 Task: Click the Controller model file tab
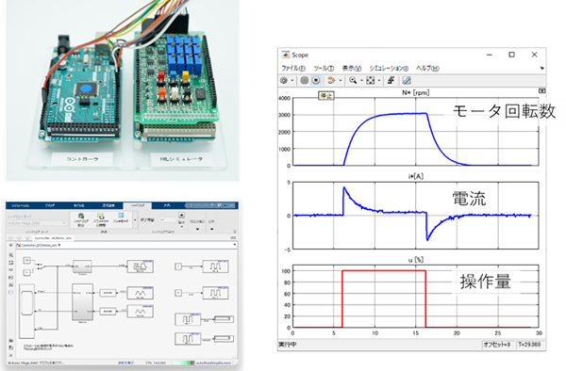[54, 238]
